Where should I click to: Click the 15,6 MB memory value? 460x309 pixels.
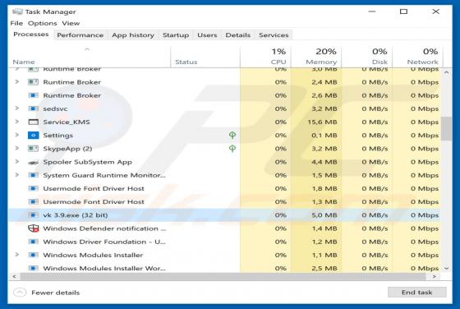click(x=322, y=122)
